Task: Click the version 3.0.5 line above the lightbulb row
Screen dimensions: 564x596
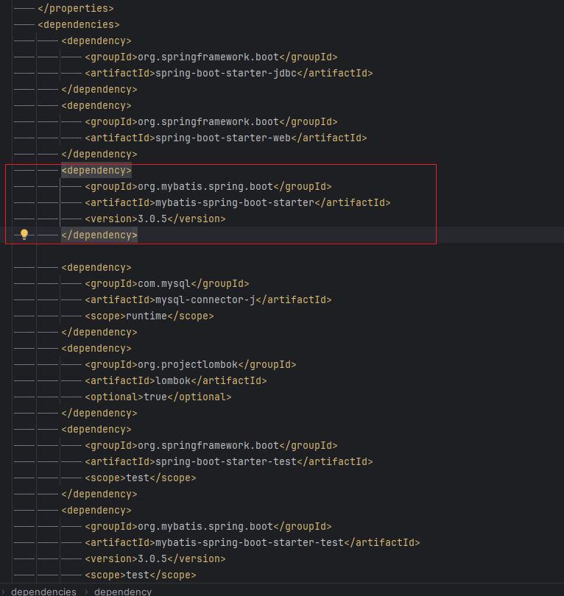Action: coord(155,219)
